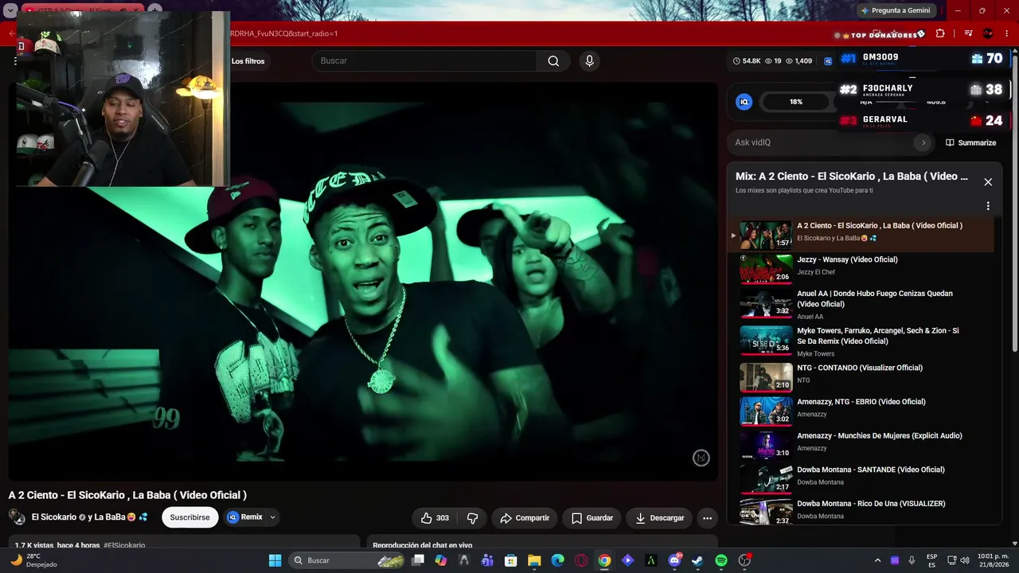Click the Compartir share button
The width and height of the screenshot is (1019, 573).
[x=525, y=518]
